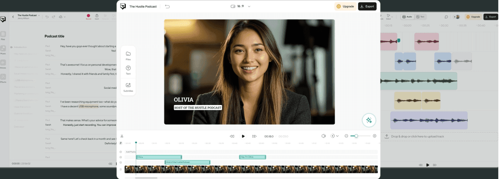499x179 pixels.
Task: Click the comment bubble icon in right window
Action: coord(446,17)
